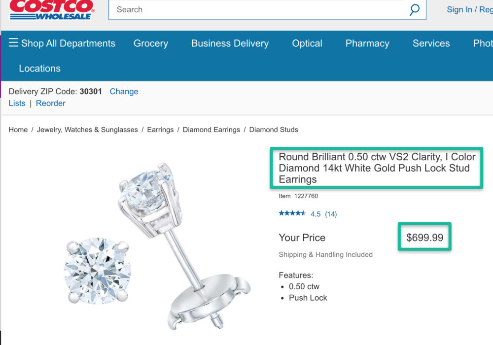Click the Reorder link
Image resolution: width=493 pixels, height=345 pixels.
click(x=50, y=103)
